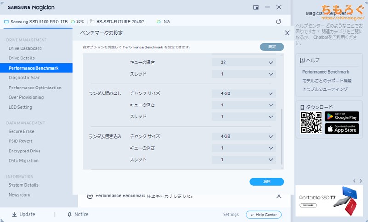Open PSID Revert

click(x=20, y=141)
